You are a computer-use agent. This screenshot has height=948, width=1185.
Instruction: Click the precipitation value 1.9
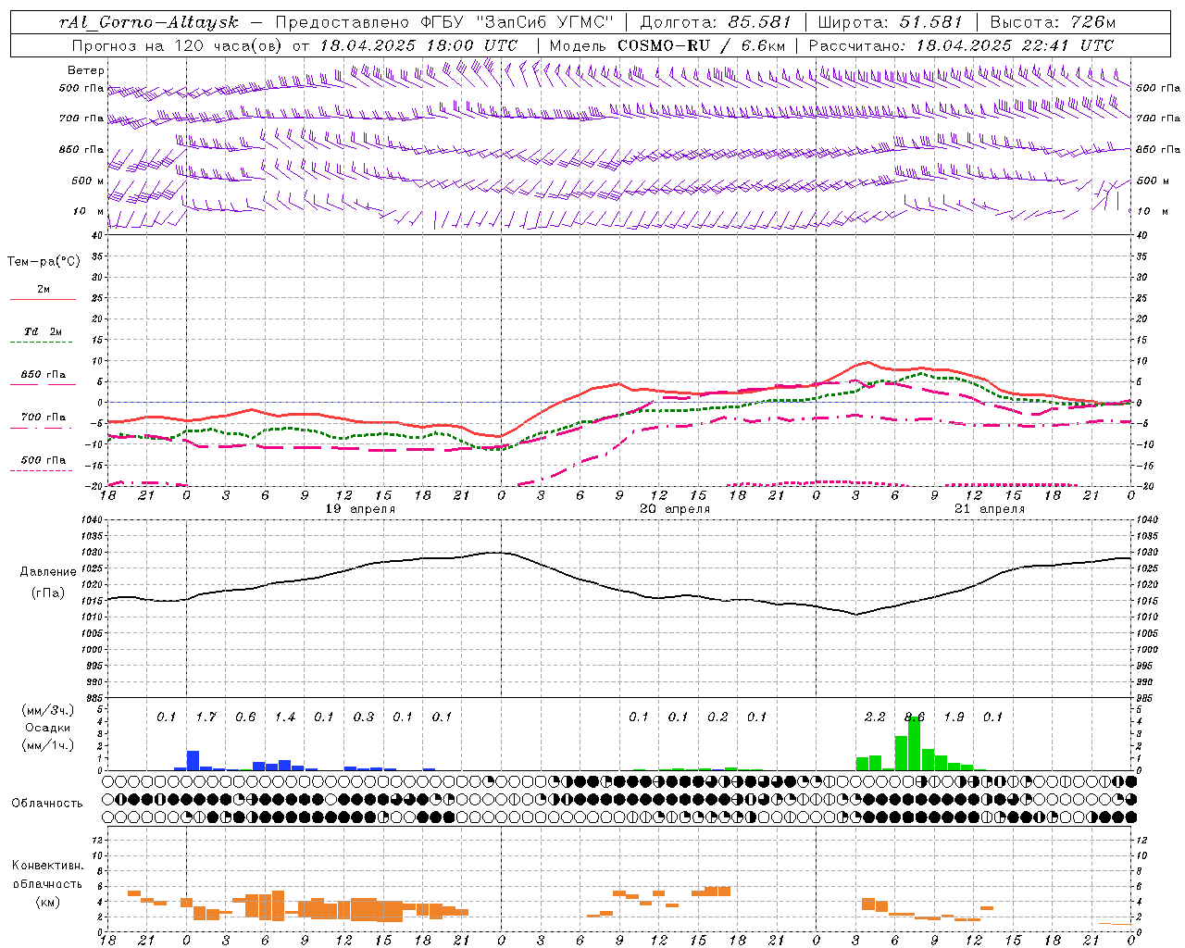pos(954,717)
